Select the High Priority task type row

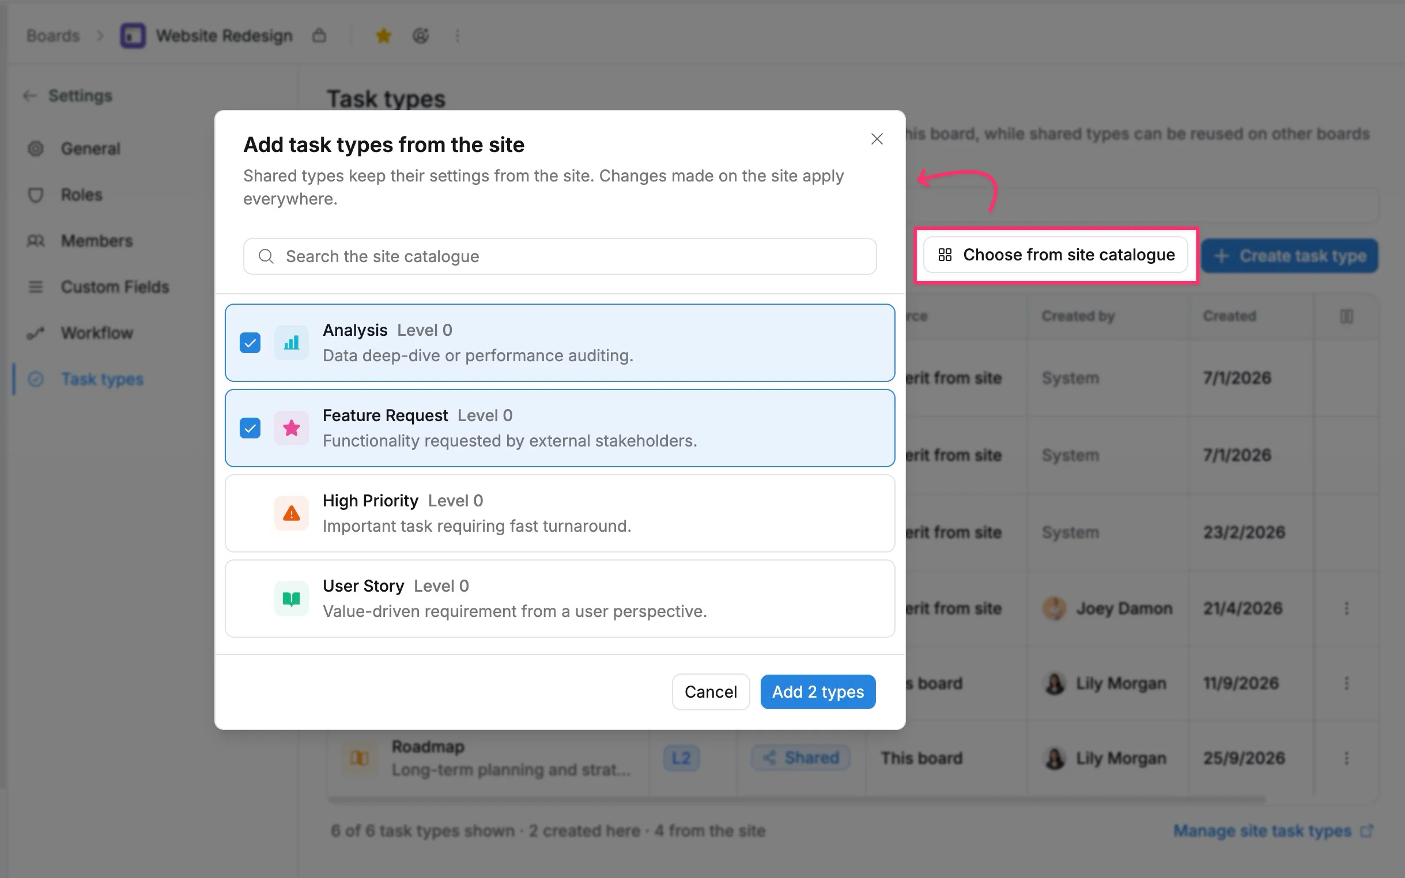click(x=560, y=513)
